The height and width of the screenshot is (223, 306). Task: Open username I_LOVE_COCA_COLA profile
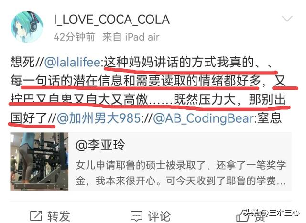(x=112, y=20)
